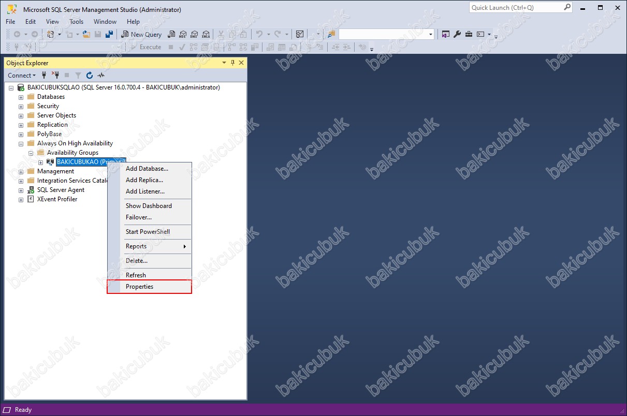Image resolution: width=627 pixels, height=416 pixels.
Task: Start an XMLA query from toolbar
Action: click(x=206, y=34)
